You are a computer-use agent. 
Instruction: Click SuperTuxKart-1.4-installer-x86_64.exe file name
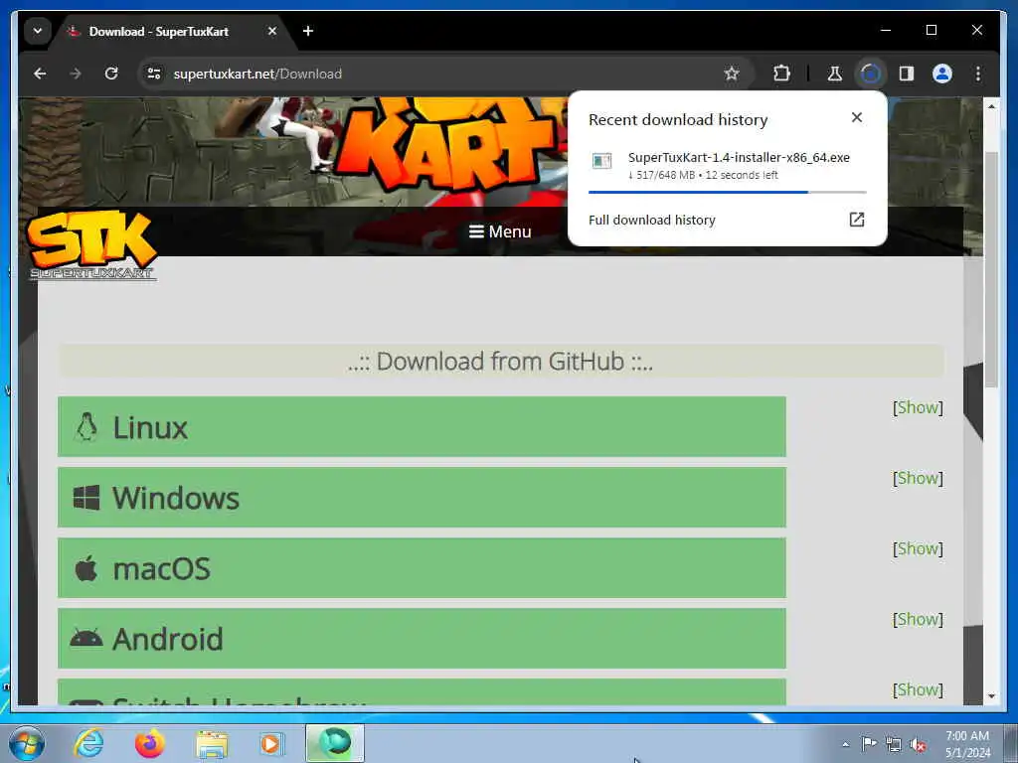739,157
